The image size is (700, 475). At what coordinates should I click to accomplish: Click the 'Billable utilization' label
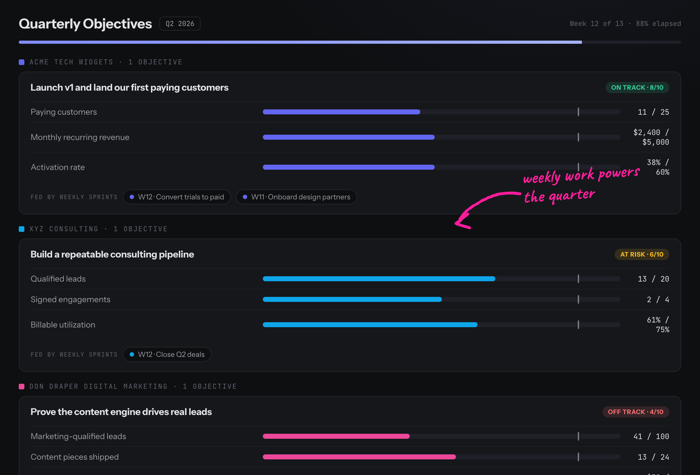pos(63,325)
